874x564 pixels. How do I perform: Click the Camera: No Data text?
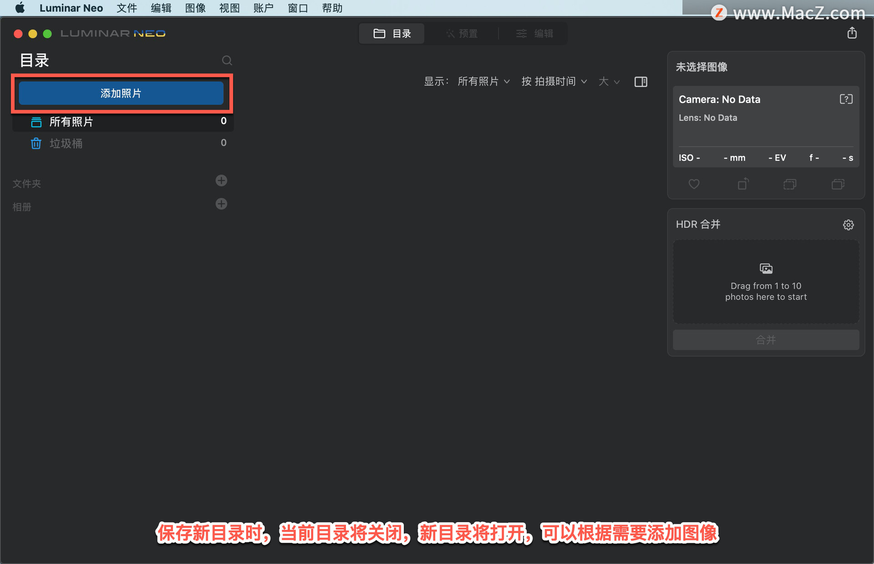719,99
